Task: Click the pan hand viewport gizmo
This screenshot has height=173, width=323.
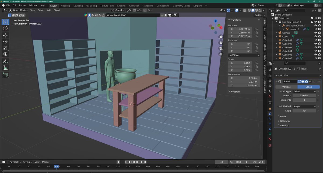Action: point(221,43)
